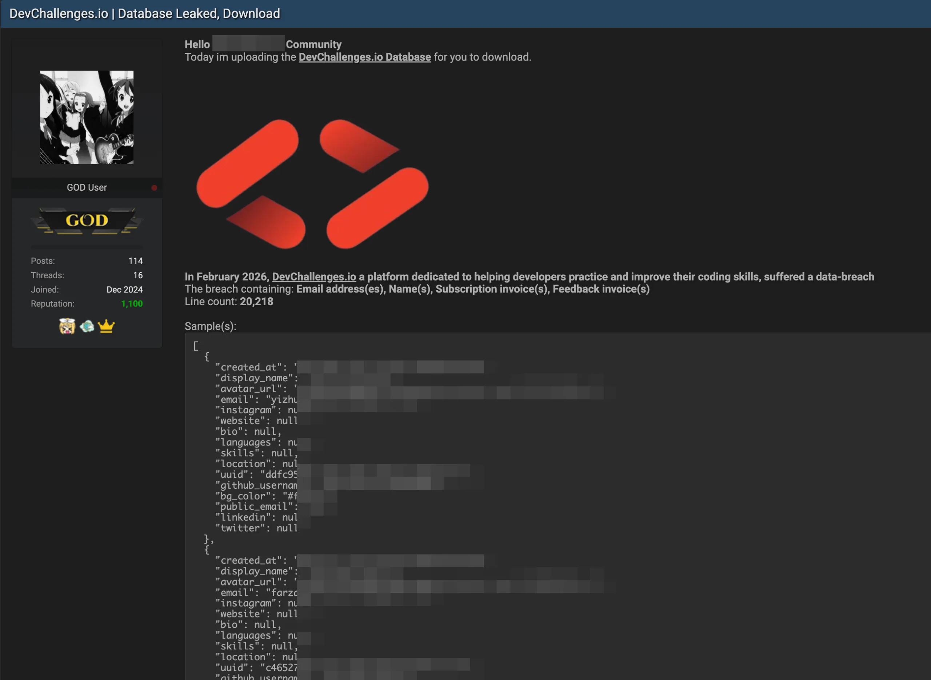Viewport: 931px width, 680px height.
Task: Click the red DevChallenges code logo
Action: click(312, 184)
